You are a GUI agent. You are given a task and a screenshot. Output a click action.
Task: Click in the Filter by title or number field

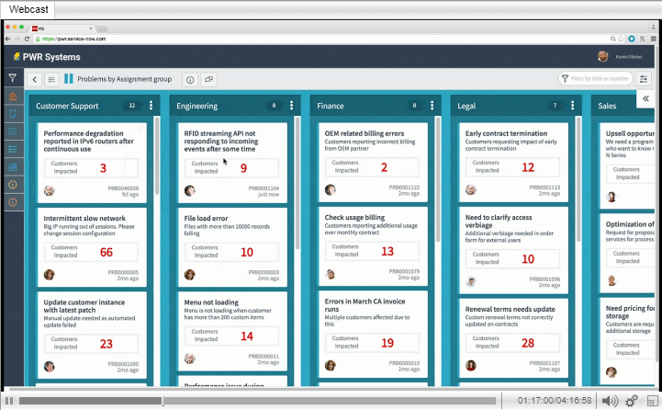(x=596, y=79)
